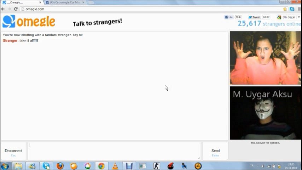
Task: Disconnect from the stranger
Action: click(13, 151)
